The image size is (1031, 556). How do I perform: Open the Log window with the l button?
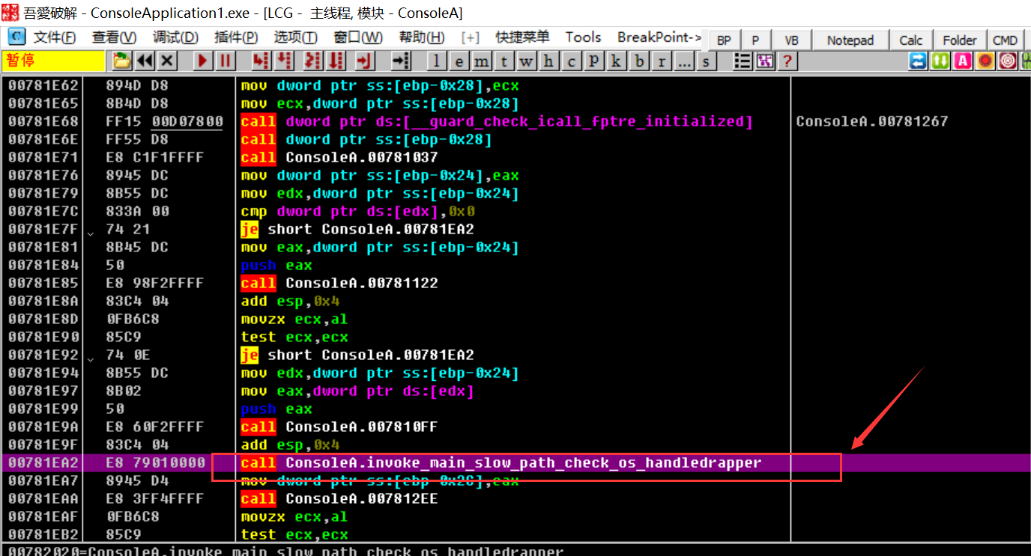pyautogui.click(x=437, y=61)
